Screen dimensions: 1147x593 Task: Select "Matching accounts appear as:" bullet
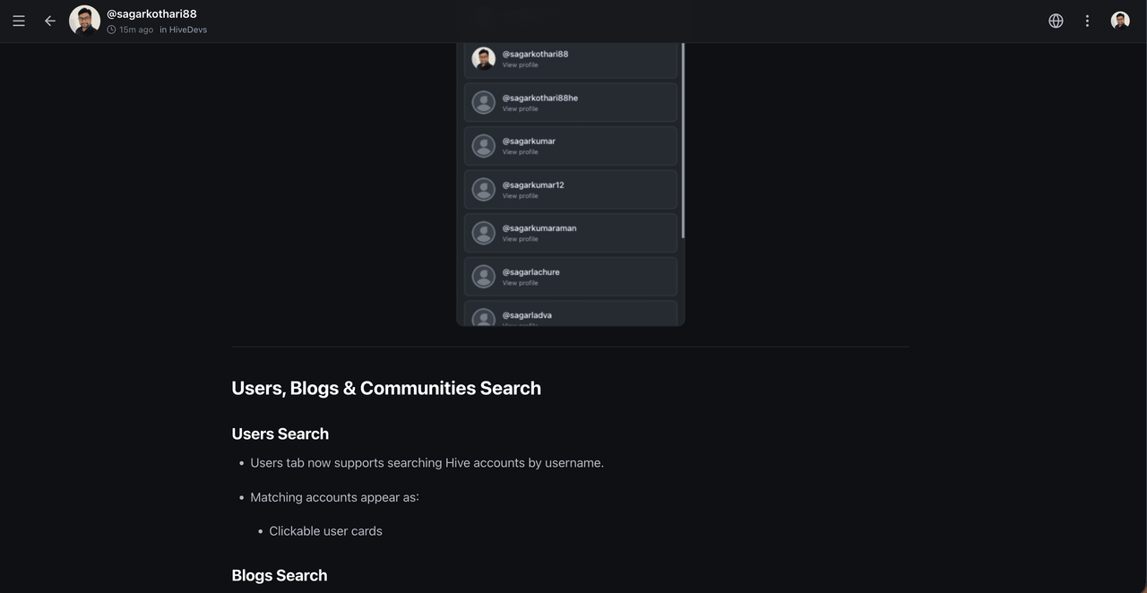(x=334, y=497)
